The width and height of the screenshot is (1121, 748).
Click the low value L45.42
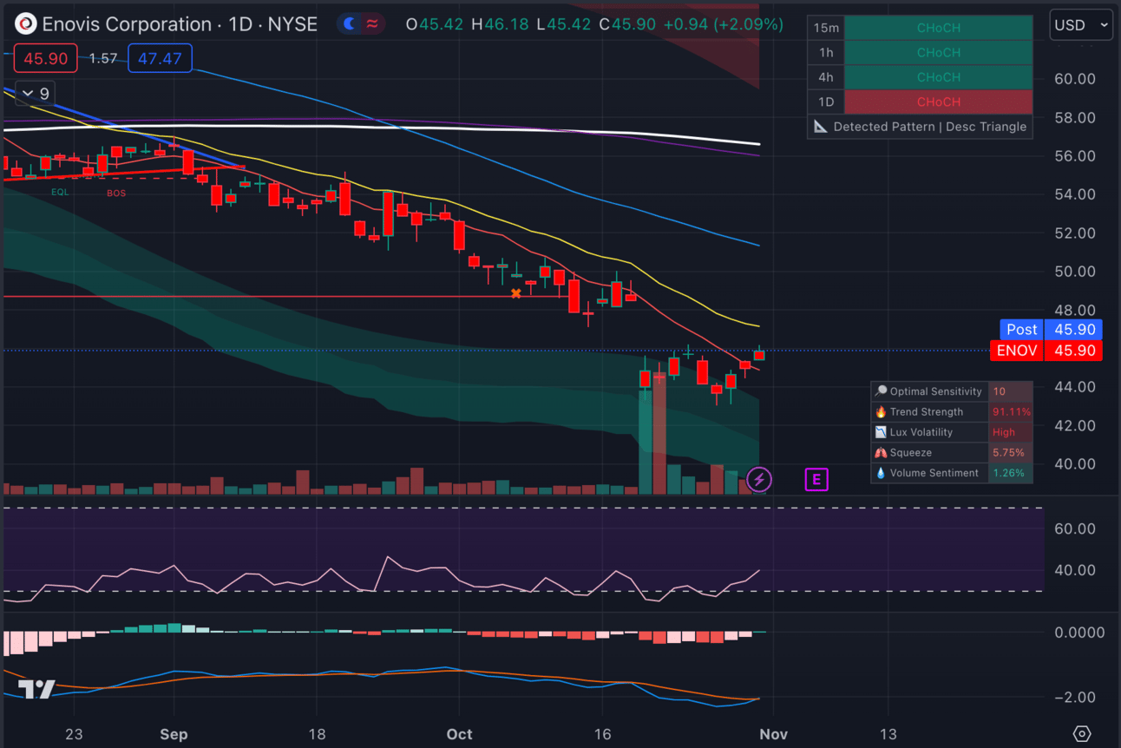point(564,24)
